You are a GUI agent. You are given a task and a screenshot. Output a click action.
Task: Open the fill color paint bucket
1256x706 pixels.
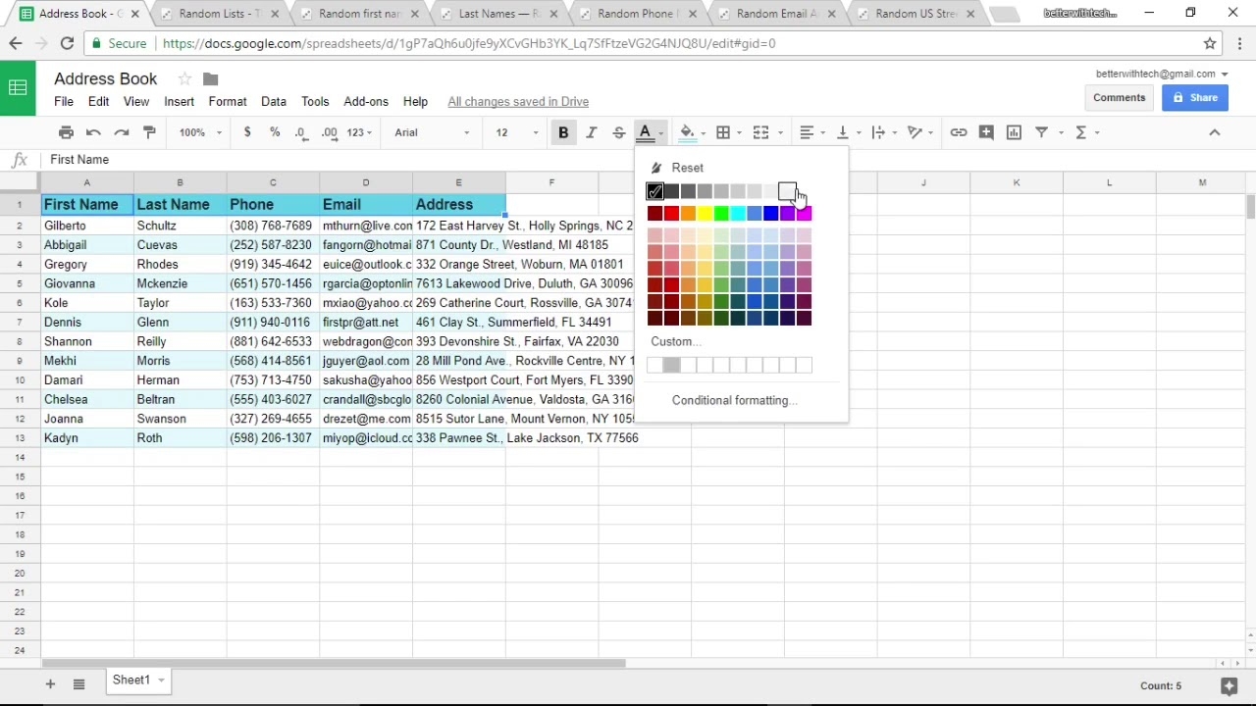click(x=687, y=132)
